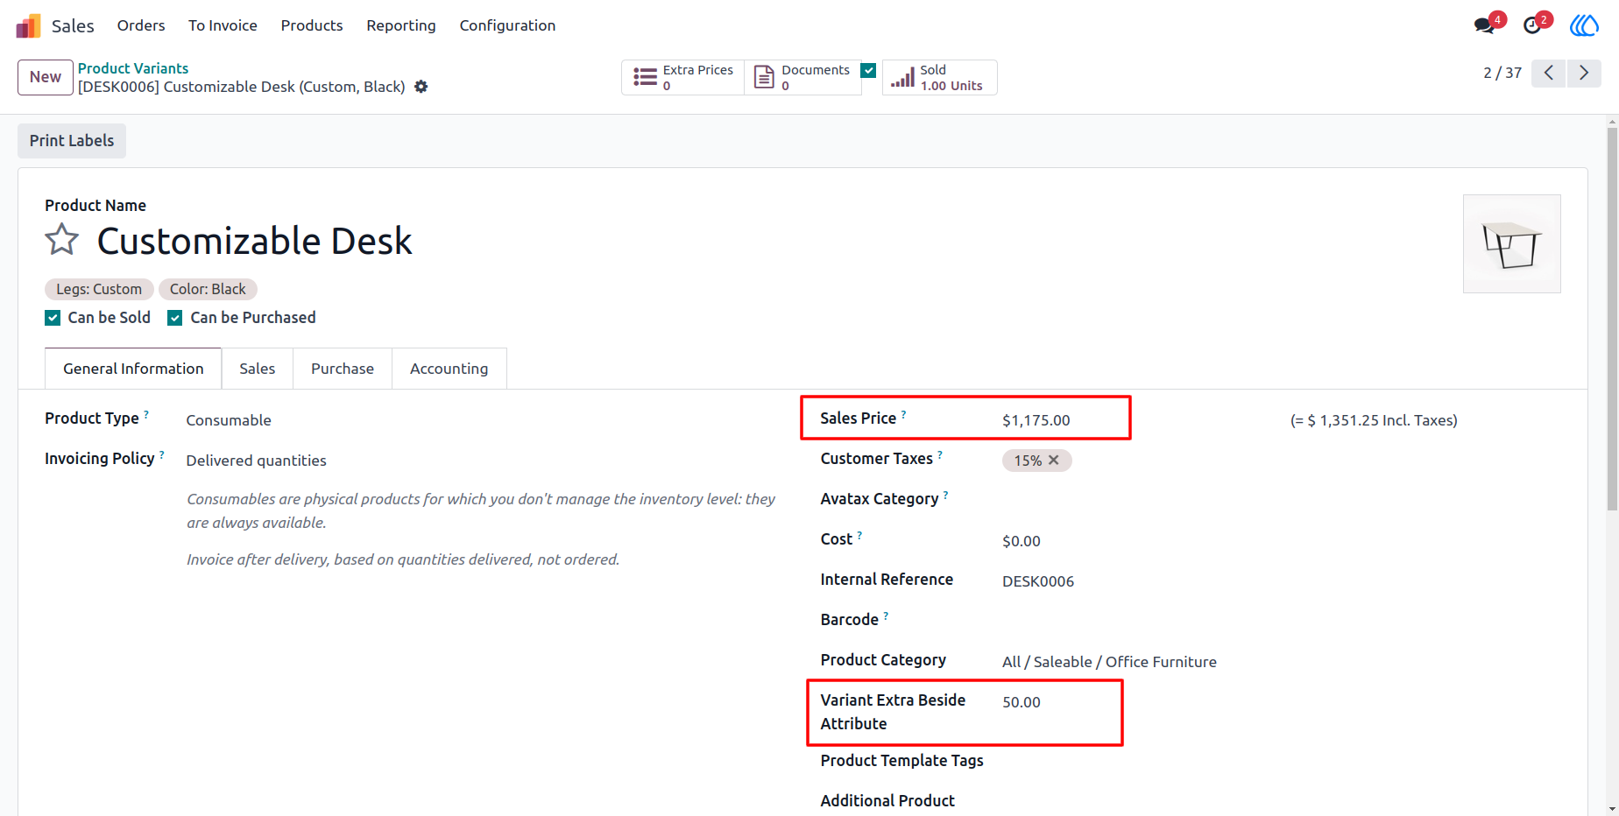This screenshot has width=1619, height=816.
Task: Remove the 15% customer tax tag
Action: [x=1054, y=461]
